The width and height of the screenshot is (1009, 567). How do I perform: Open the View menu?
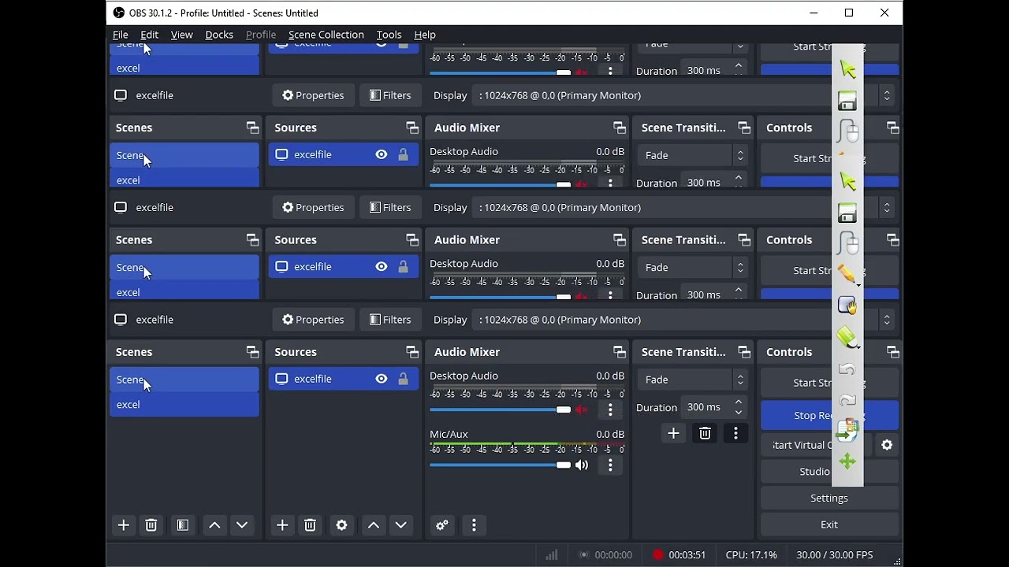181,35
